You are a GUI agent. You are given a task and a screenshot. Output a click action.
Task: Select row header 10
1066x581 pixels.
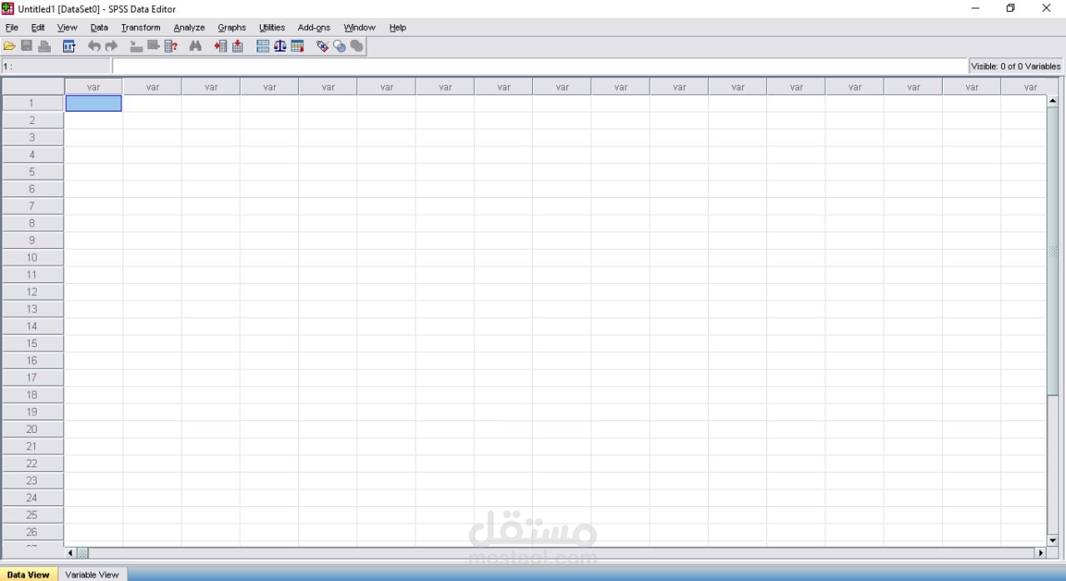[32, 258]
